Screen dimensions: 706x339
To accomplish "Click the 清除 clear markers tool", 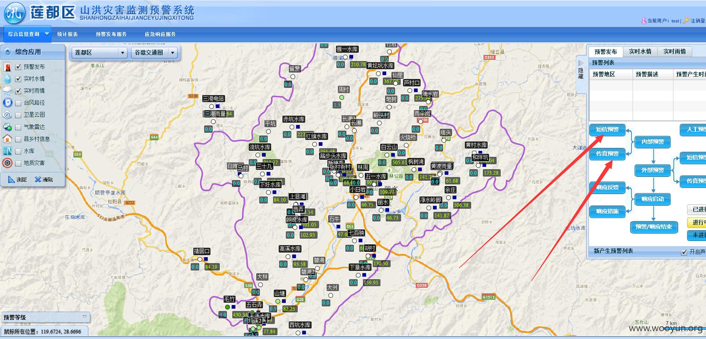I will click(44, 180).
